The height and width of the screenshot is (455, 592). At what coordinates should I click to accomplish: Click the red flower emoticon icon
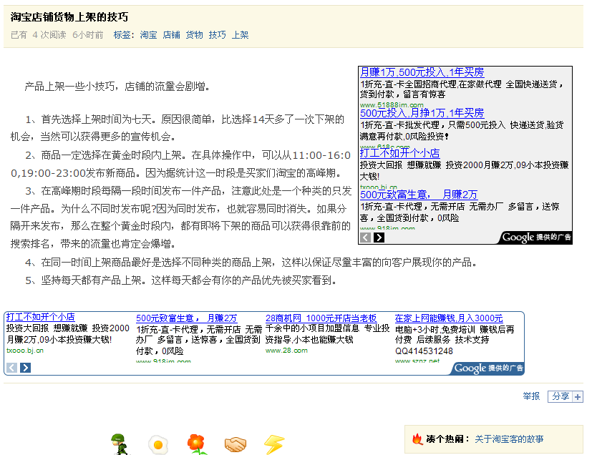(x=197, y=444)
